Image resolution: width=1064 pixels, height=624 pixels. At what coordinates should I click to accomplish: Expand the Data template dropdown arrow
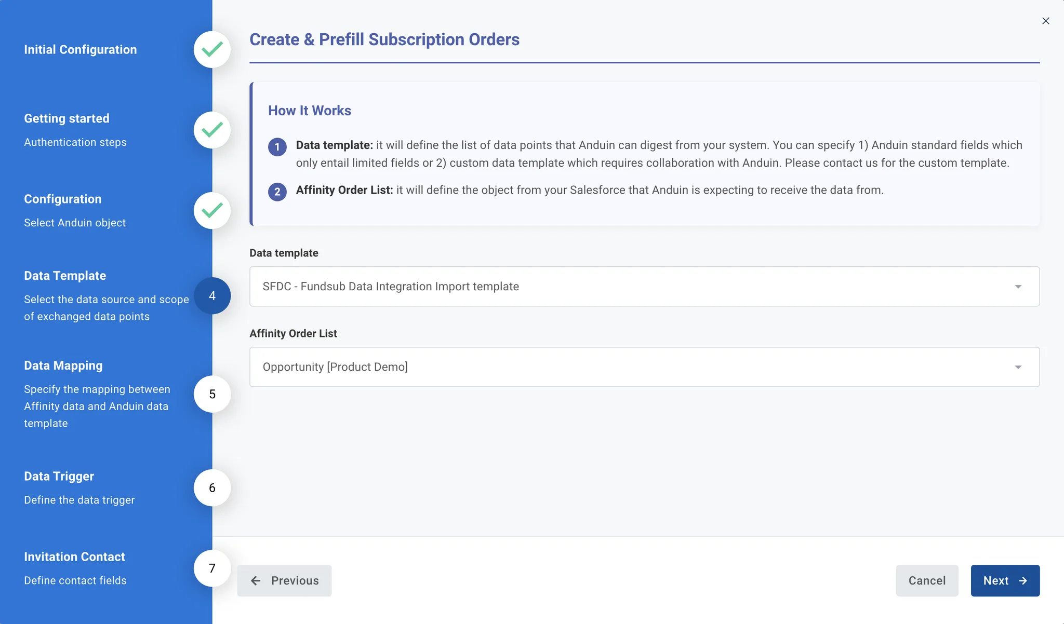coord(1018,287)
